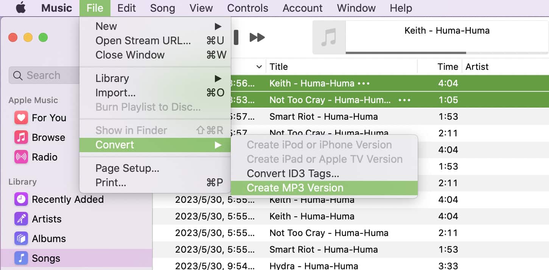This screenshot has height=270, width=549.
Task: Click the Albums stack icon
Action: (x=21, y=239)
